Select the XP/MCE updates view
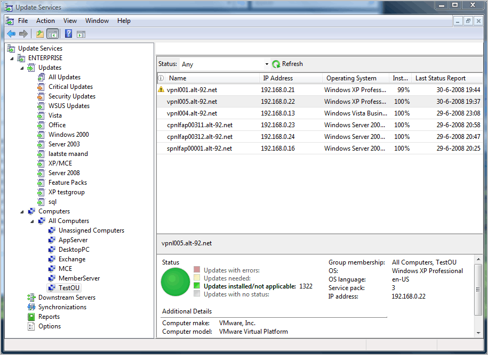 [60, 163]
